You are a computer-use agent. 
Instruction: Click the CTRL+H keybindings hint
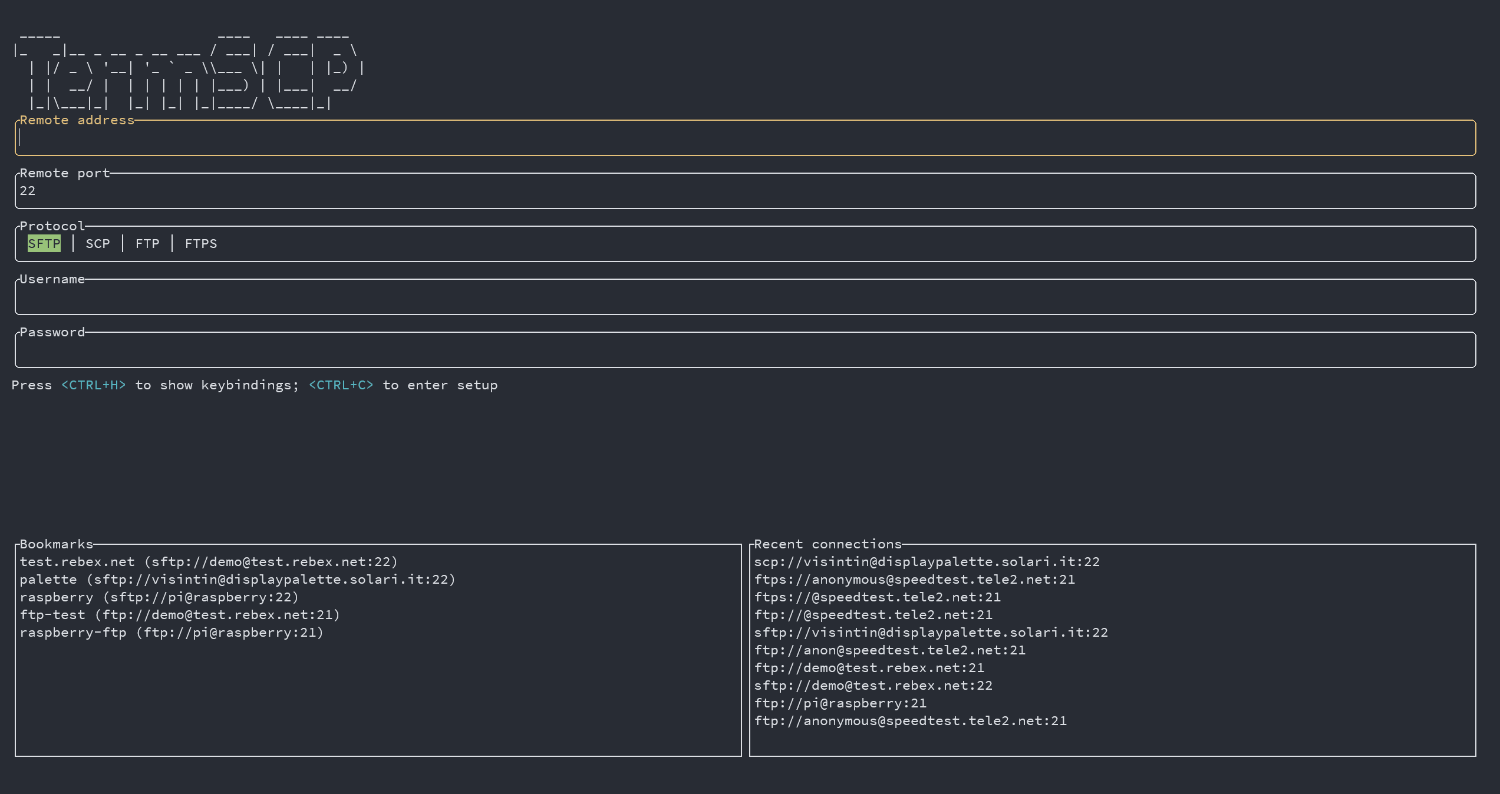pos(94,385)
